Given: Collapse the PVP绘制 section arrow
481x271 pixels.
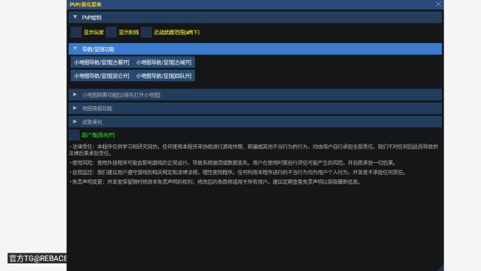Looking at the screenshot, I should pyautogui.click(x=75, y=18).
